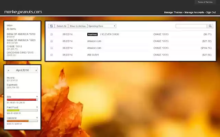This screenshot has height=137, width=220.
Task: Click the 05/22/14 date of AMI SUSHI row
Action: (x=67, y=55)
